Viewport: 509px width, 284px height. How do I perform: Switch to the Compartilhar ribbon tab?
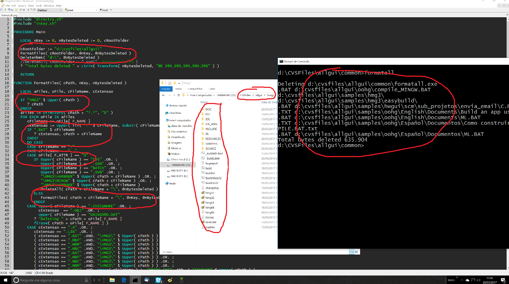(x=195, y=89)
